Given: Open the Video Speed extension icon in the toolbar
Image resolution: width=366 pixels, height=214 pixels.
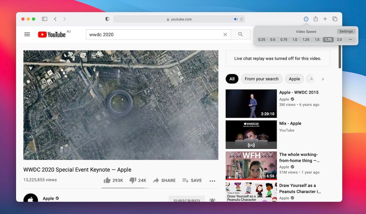Looking at the screenshot, I should [306, 19].
